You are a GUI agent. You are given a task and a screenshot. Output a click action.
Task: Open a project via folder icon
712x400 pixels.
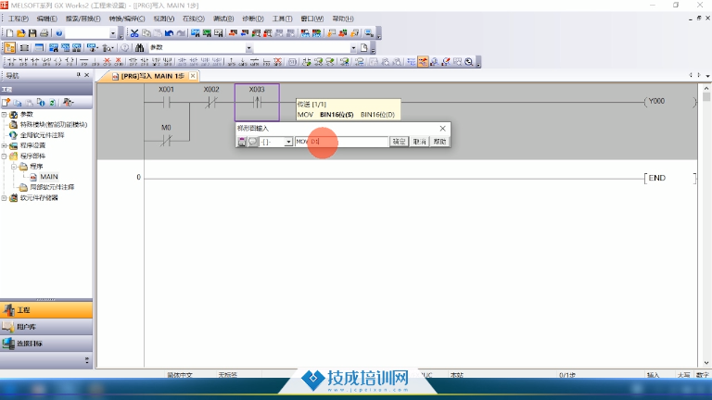tap(21, 33)
